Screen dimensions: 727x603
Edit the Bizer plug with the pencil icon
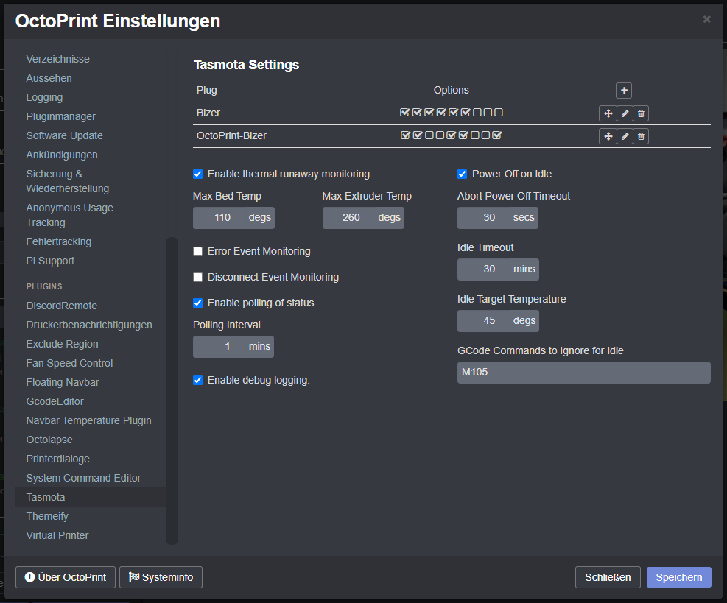(x=624, y=113)
